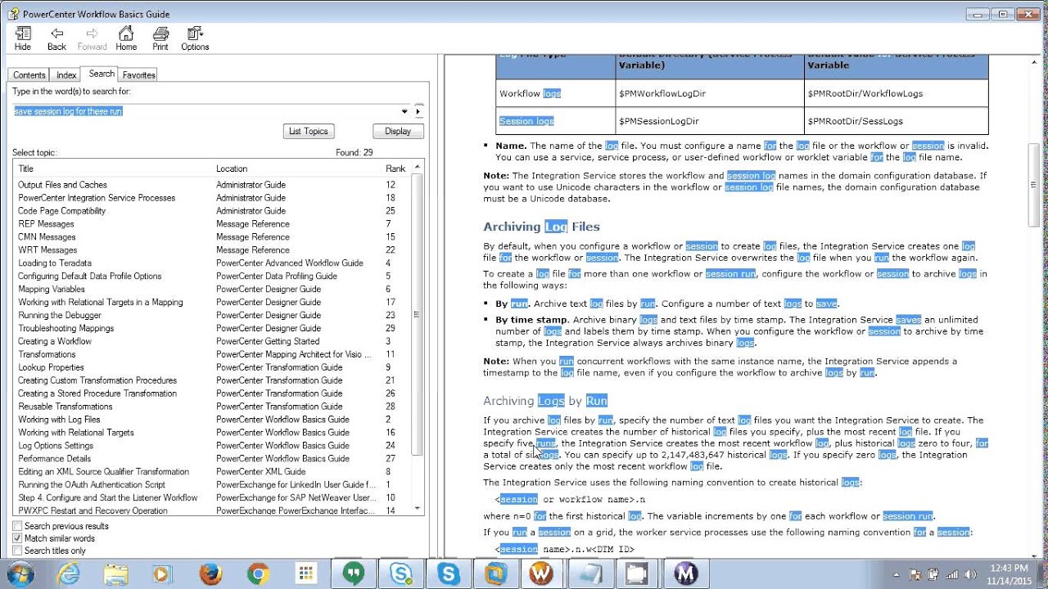Screen dimensions: 1048x589
Task: Click the 'Archiving Log Files' heading
Action: tap(541, 227)
